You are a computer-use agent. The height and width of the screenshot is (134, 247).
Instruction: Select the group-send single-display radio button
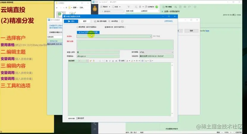(78, 27)
